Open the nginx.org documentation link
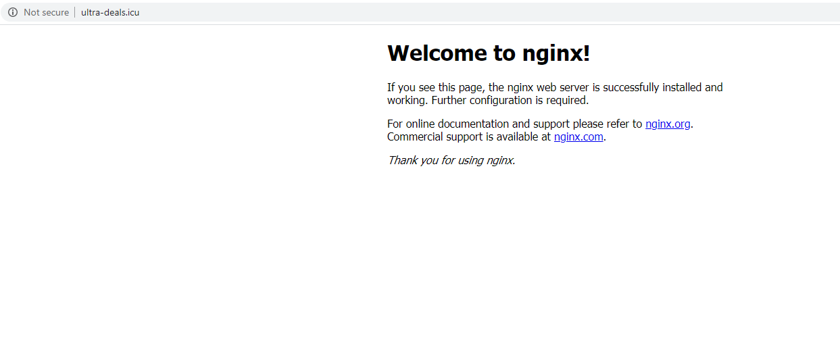 coord(668,124)
